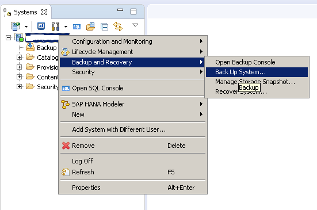Click the Add System toolbar icon
The image size is (317, 210).
[x=16, y=26]
